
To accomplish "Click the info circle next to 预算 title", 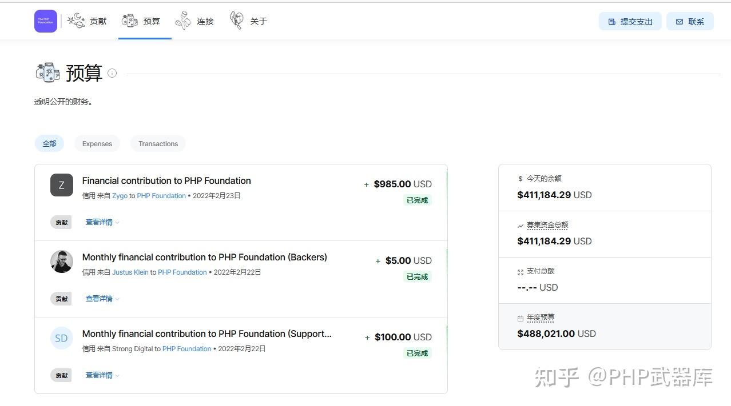I will (112, 73).
